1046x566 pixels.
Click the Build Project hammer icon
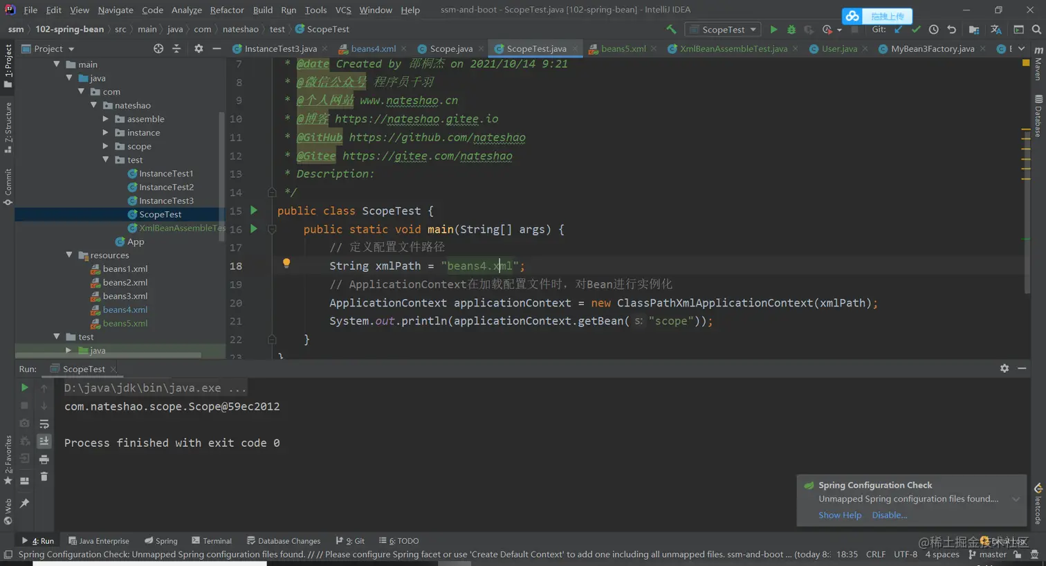point(671,29)
